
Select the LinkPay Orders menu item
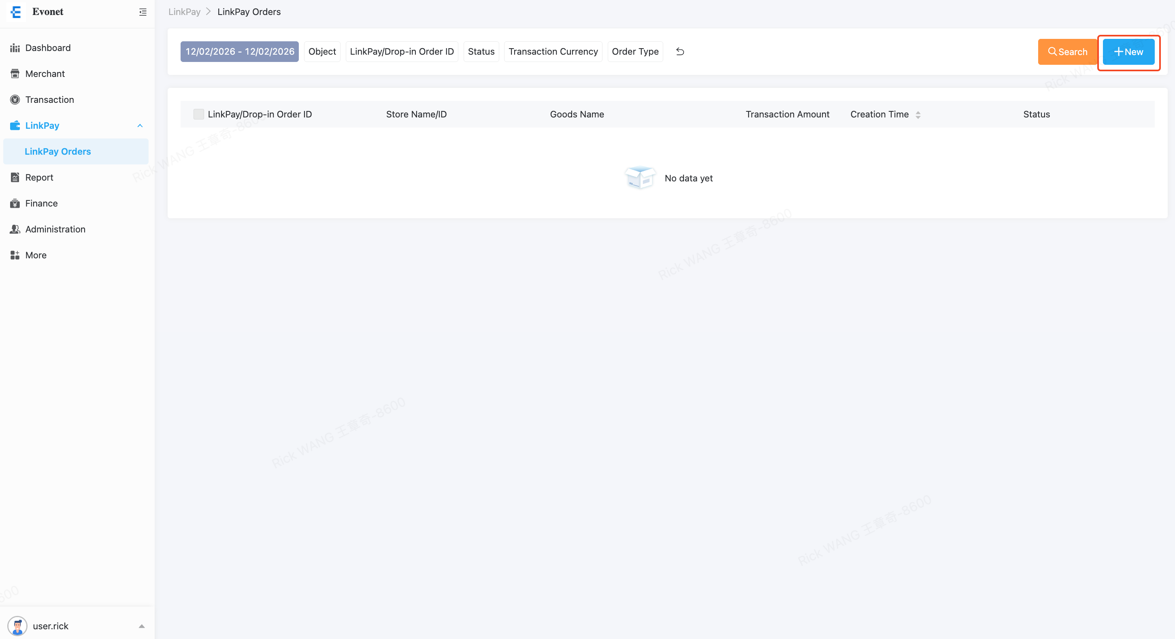pos(57,151)
